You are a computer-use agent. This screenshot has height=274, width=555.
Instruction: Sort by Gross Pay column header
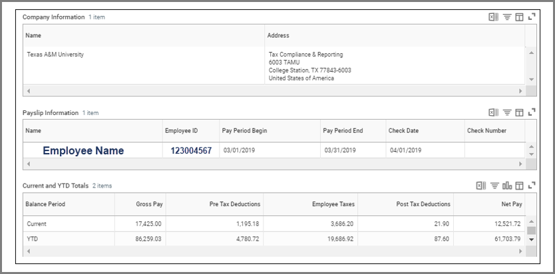[x=148, y=204]
